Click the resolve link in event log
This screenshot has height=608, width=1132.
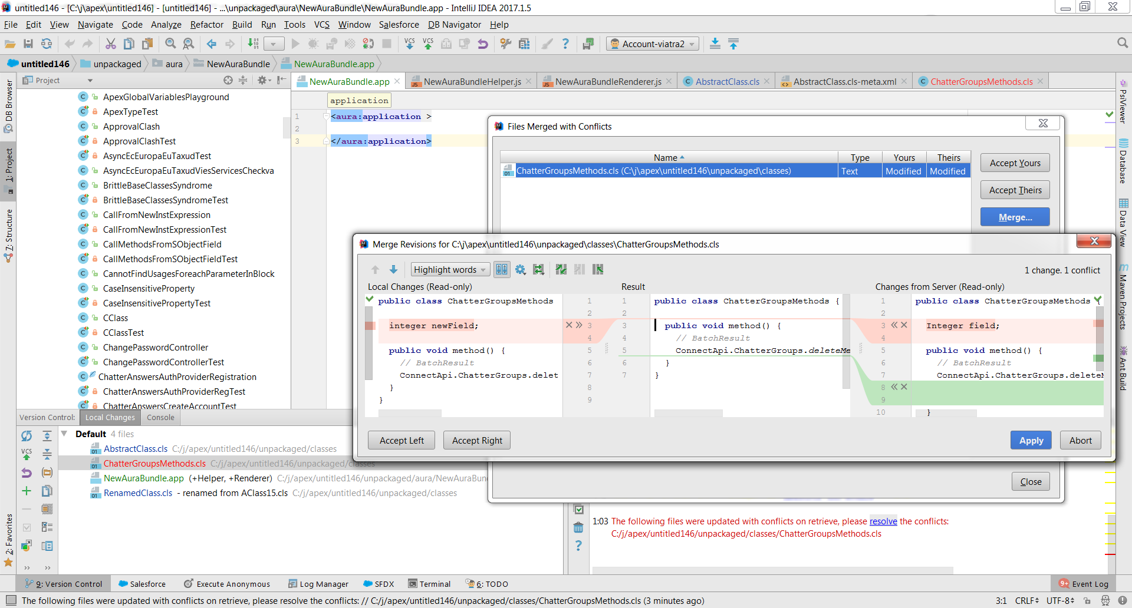pos(883,521)
